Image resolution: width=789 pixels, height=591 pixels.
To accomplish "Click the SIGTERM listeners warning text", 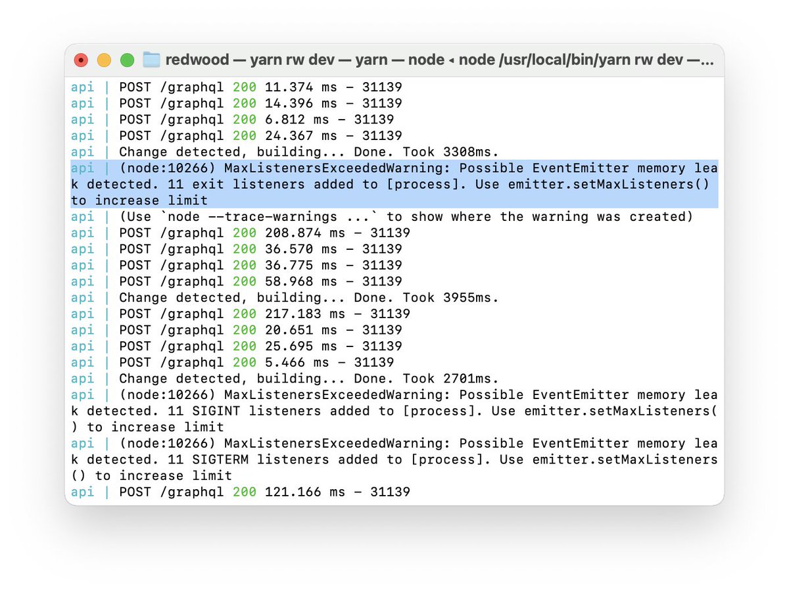I will 394,460.
